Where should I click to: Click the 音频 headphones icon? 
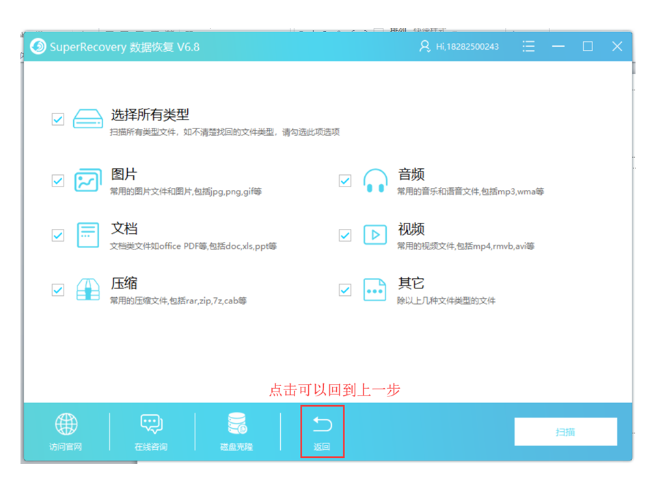pos(375,180)
